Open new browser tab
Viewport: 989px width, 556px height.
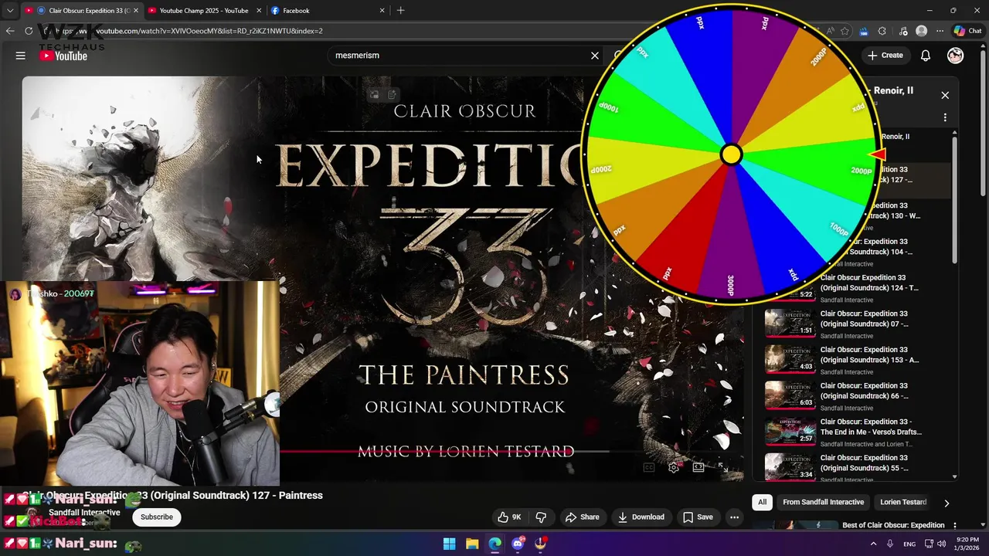[x=400, y=11]
